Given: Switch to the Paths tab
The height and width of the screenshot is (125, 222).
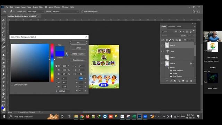Looking at the screenshot, I should coord(179,26).
